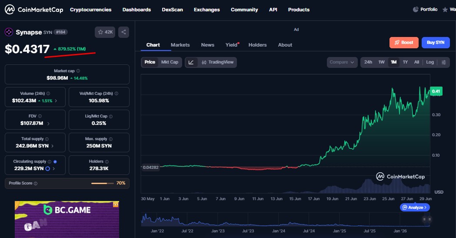Expand FDV details chevron
The height and width of the screenshot is (238, 456).
pyautogui.click(x=48, y=124)
